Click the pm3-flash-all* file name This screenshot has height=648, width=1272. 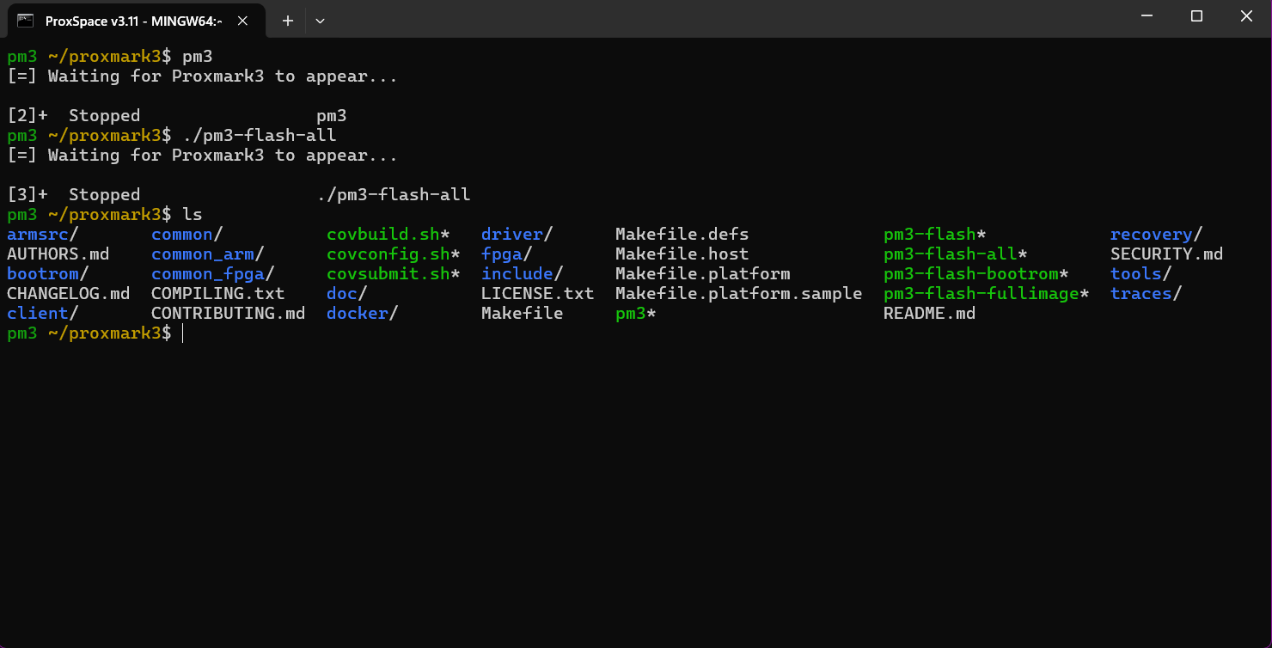955,254
